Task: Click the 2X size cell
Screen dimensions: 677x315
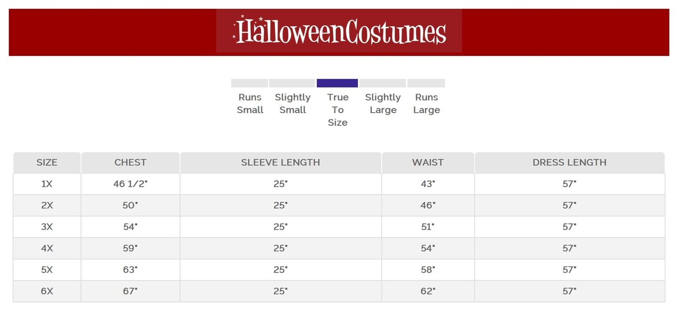Action: [x=47, y=205]
